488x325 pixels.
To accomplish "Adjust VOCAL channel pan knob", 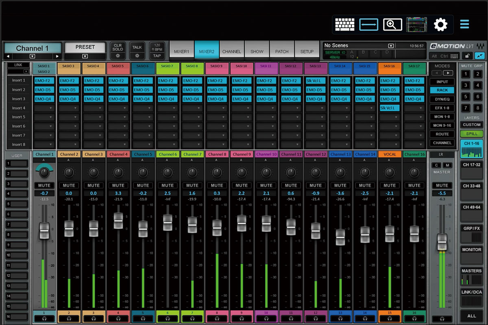I will (x=390, y=172).
